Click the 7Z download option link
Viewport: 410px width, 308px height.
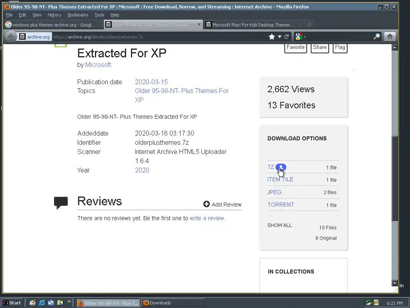271,167
